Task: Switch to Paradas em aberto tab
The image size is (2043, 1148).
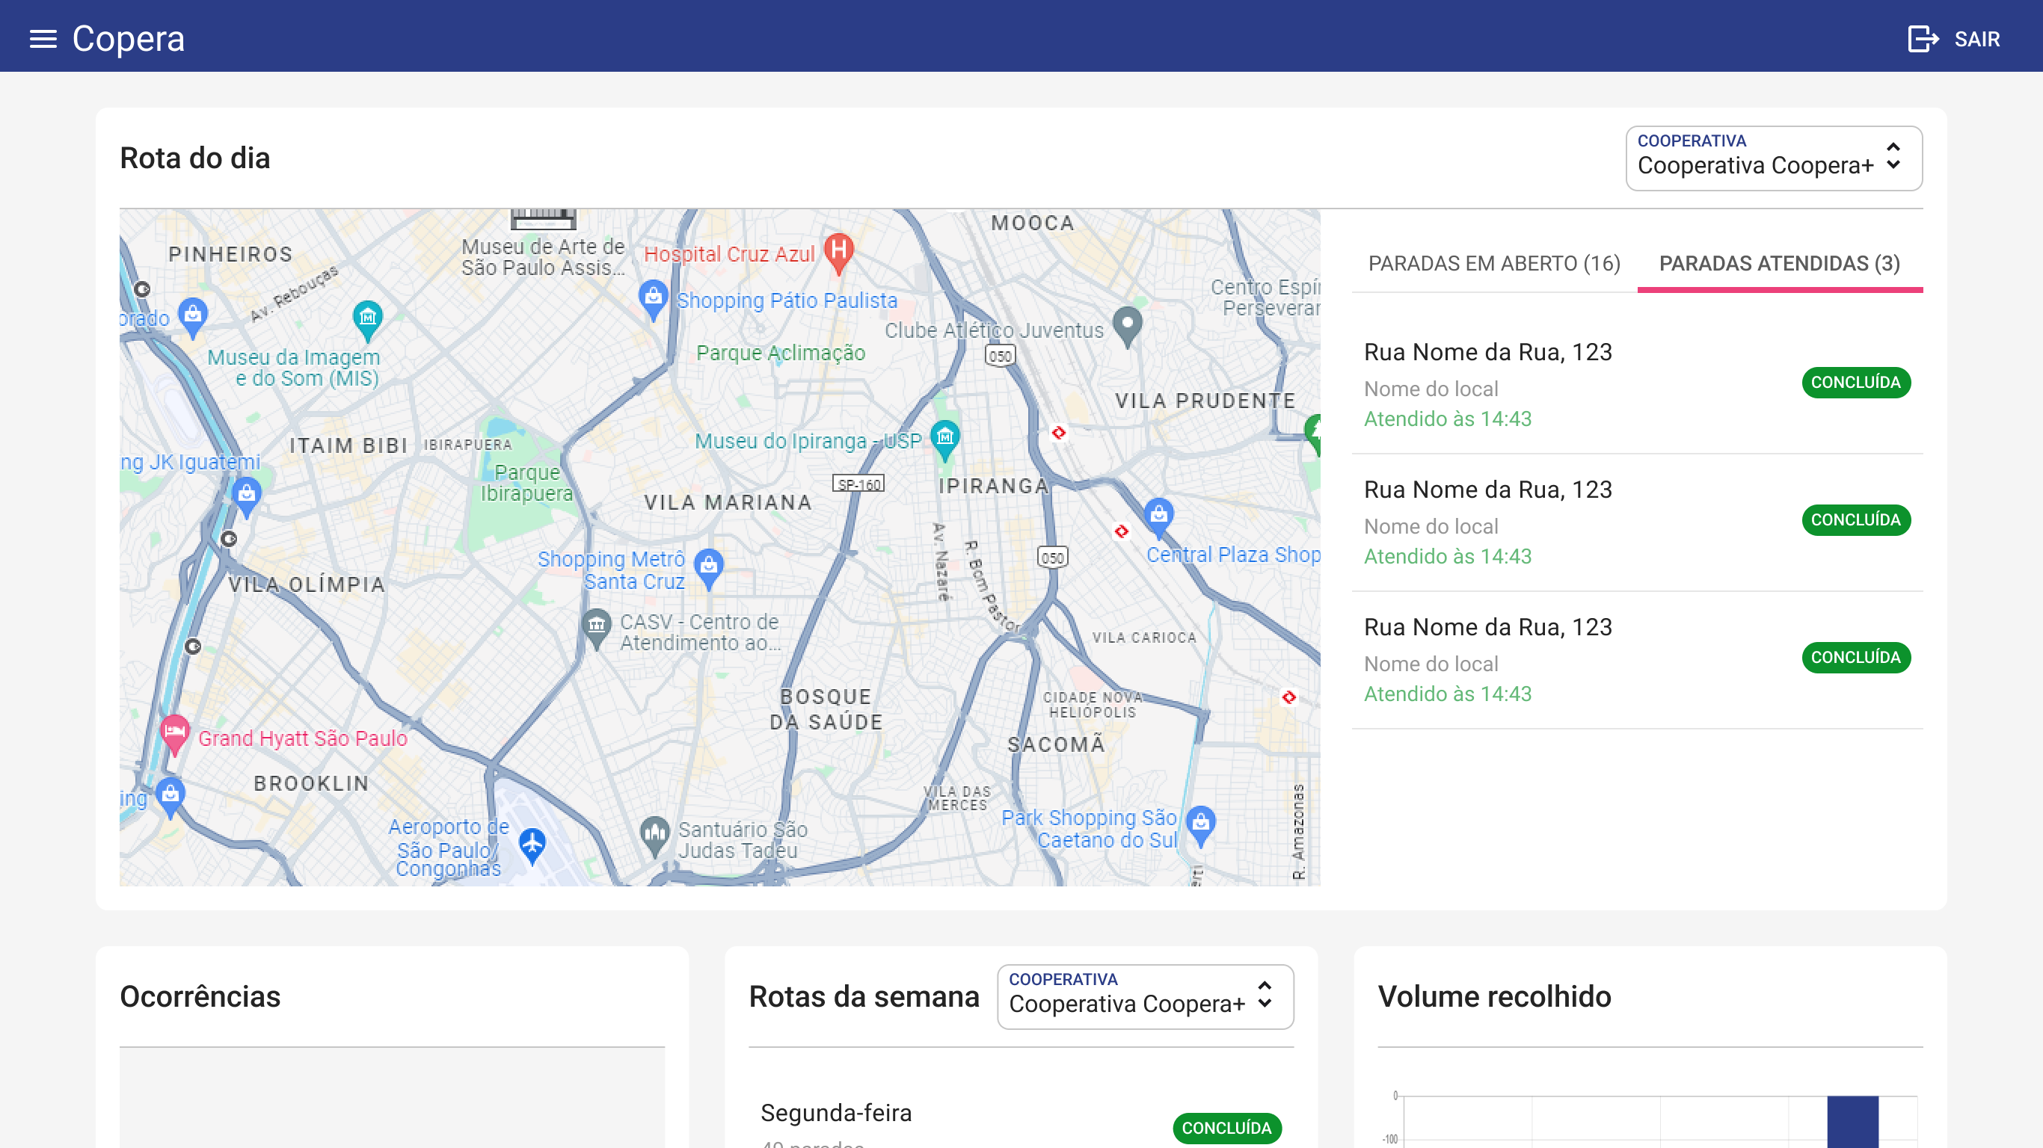Action: [x=1493, y=263]
